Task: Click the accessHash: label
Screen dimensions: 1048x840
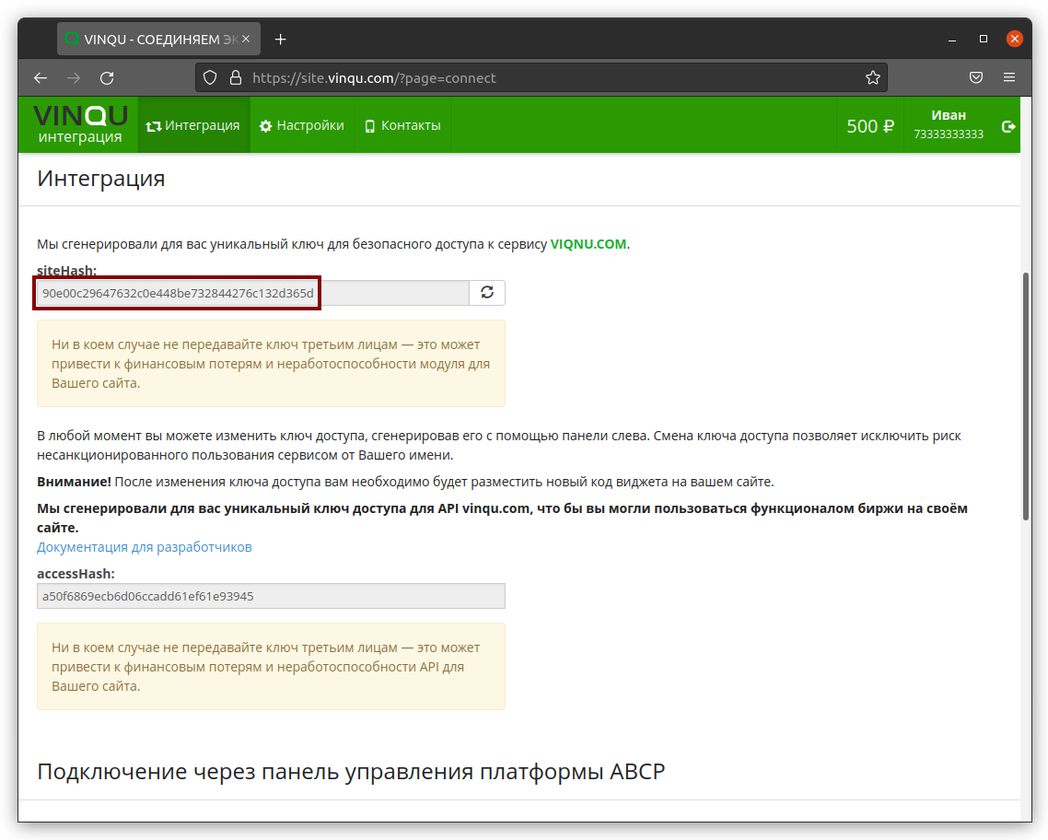Action: (x=76, y=574)
